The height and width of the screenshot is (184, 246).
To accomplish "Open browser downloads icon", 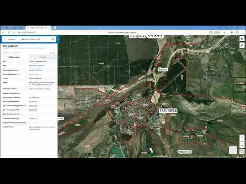I will coord(242,32).
